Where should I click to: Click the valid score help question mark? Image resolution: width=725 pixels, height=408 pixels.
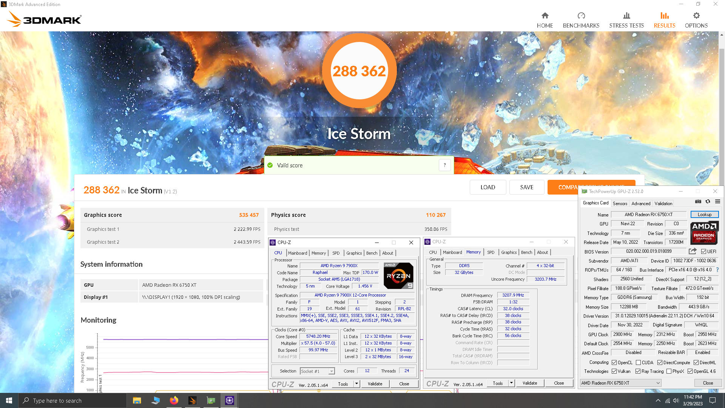tap(445, 165)
